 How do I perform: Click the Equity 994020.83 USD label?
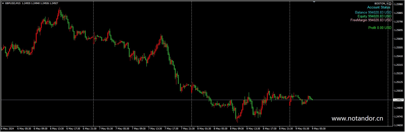point(374,16)
